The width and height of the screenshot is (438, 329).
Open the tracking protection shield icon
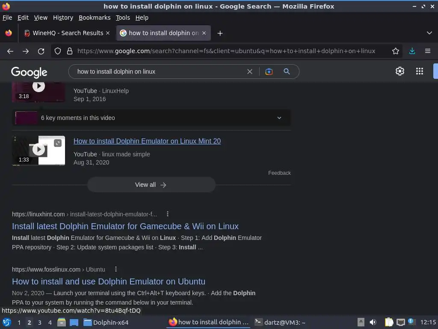[58, 51]
